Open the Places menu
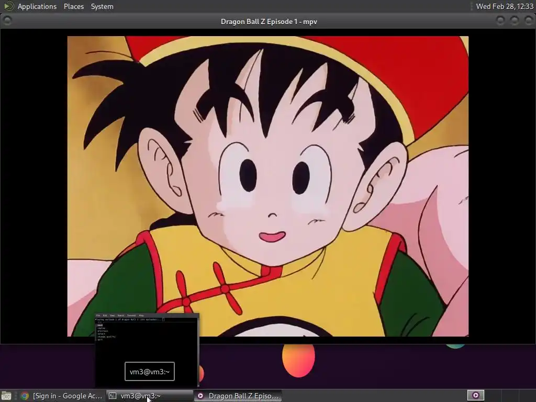 tap(73, 6)
